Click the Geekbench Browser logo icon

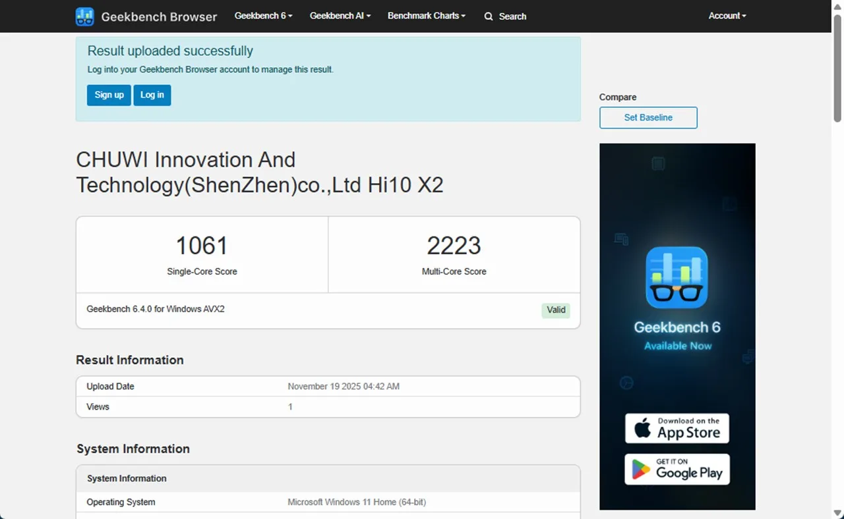pos(84,16)
